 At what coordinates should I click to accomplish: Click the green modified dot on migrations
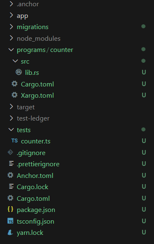pos(144,27)
